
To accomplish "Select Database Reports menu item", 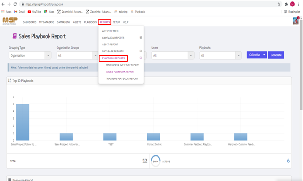I will pyautogui.click(x=113, y=51).
